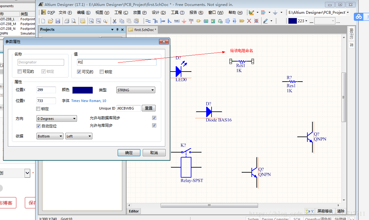Click the Copy icon in toolbar

[122, 21]
